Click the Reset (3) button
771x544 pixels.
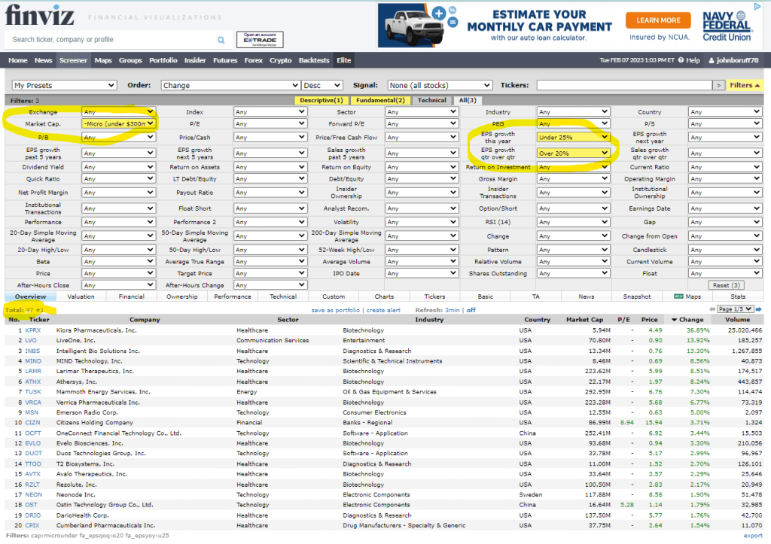coord(727,285)
